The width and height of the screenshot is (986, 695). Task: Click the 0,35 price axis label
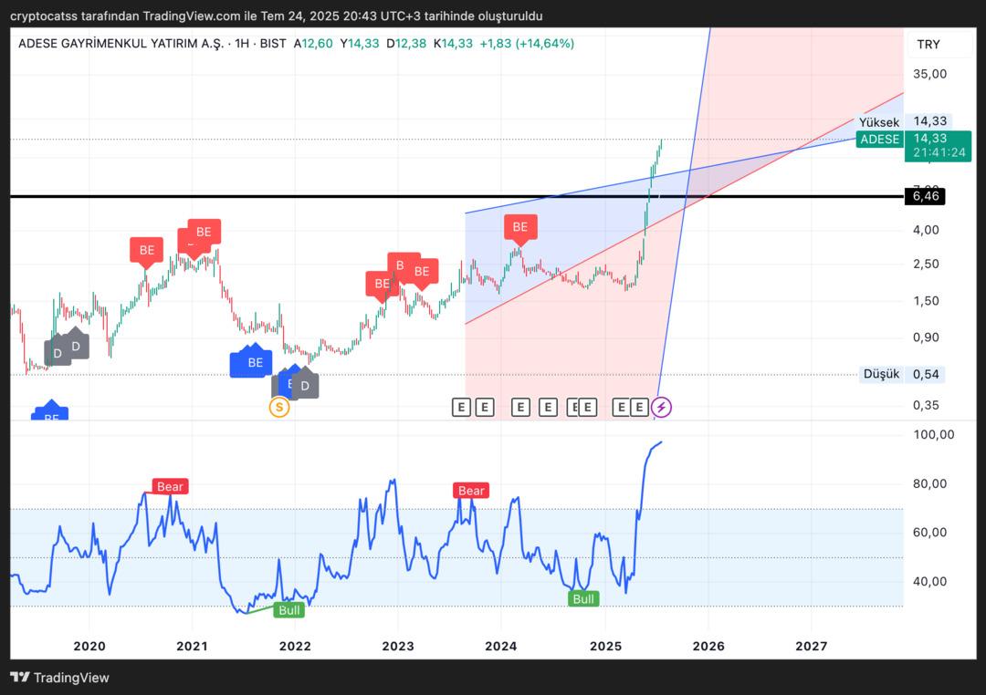coord(927,405)
